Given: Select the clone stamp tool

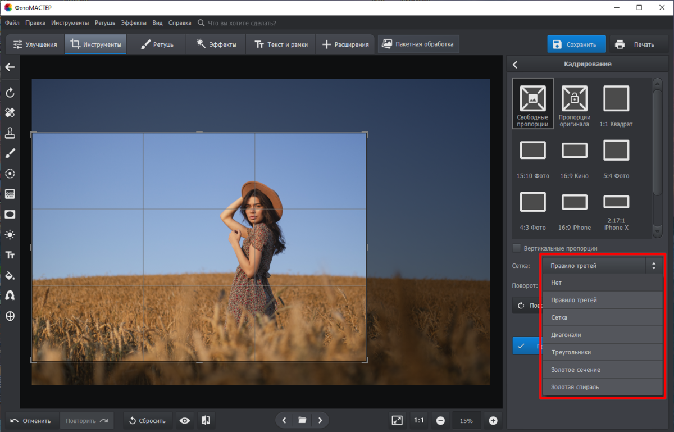Looking at the screenshot, I should [x=10, y=133].
